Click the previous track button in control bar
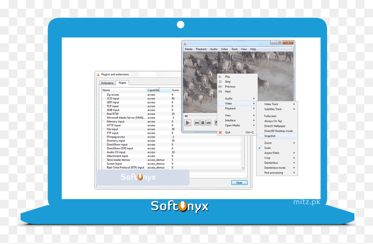Screen dimensions: 373x244 (x=197, y=122)
